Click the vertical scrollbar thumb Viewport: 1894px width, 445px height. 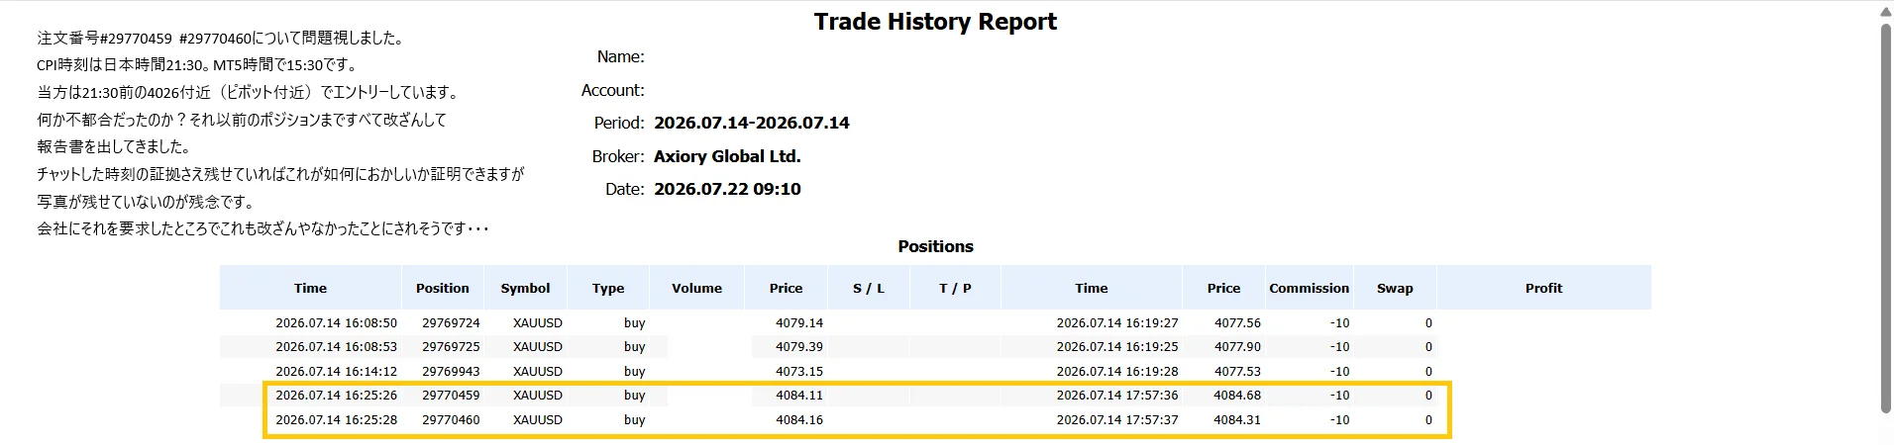click(x=1885, y=218)
